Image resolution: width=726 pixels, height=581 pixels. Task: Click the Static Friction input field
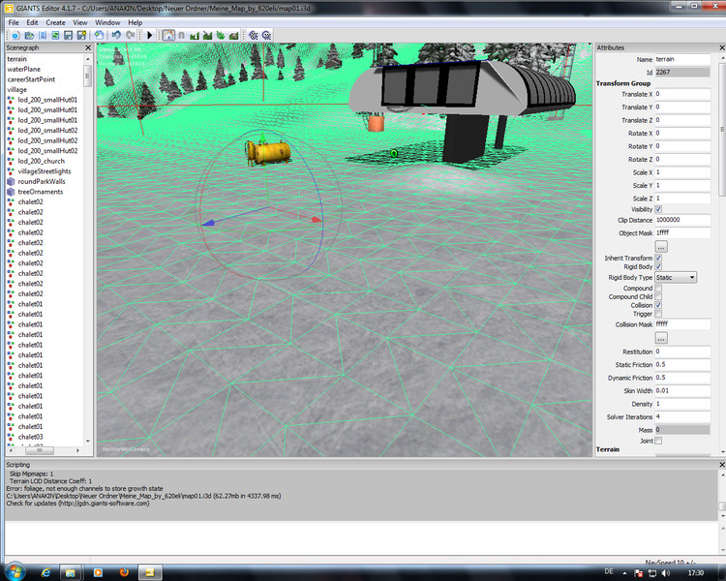[x=682, y=365]
